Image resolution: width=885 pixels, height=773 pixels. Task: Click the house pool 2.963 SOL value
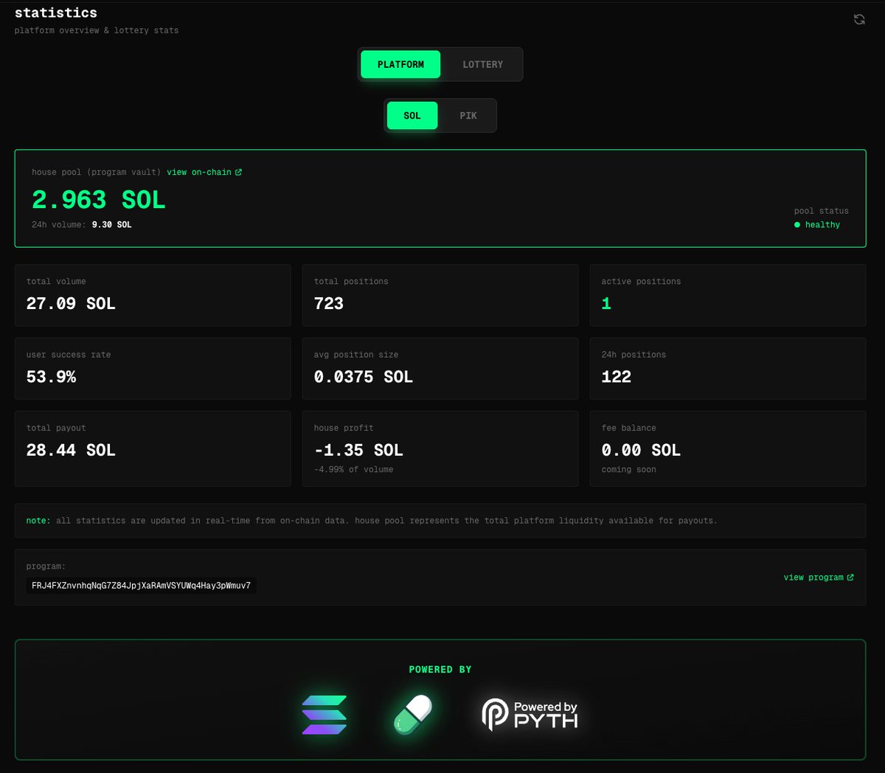click(99, 200)
